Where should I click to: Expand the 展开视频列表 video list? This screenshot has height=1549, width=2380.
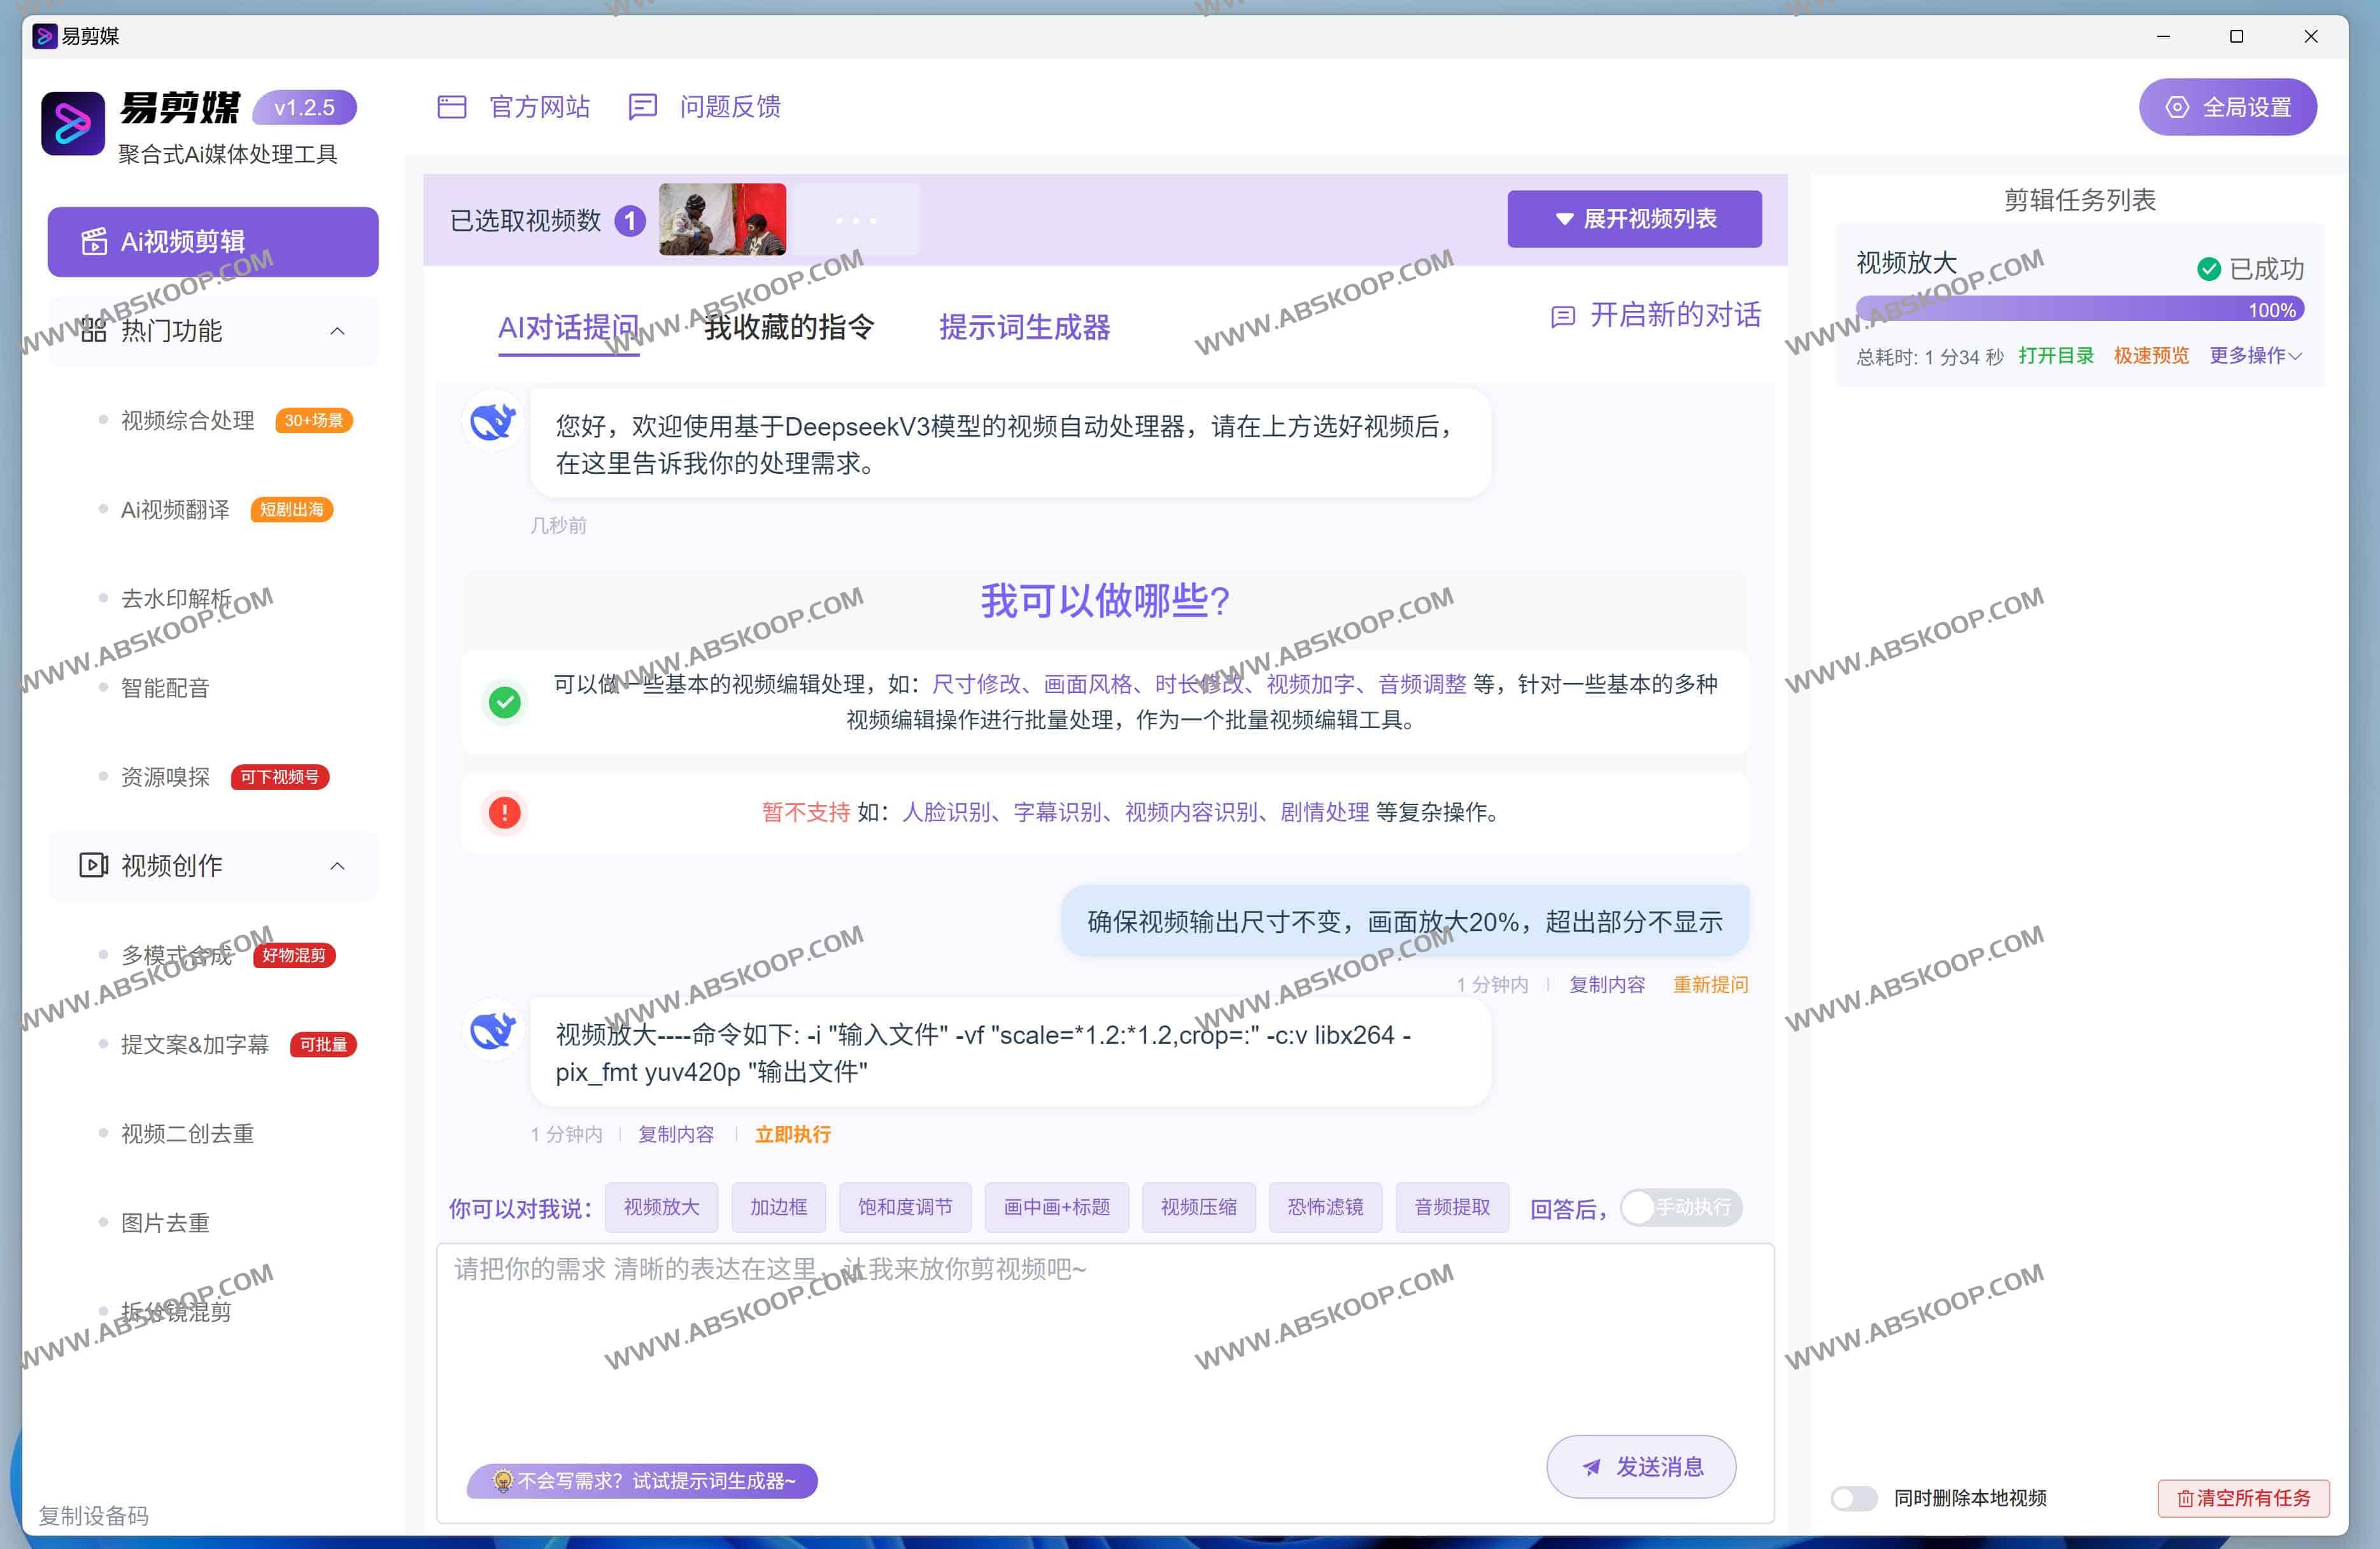coord(1635,218)
